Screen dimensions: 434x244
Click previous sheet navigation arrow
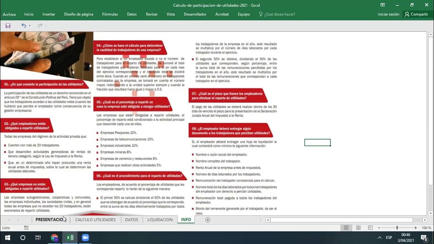[x=9, y=220]
